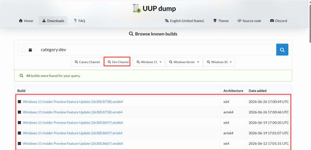Viewport: 311px width, 150px height.
Task: Open Feature Update (26300.8687) amd64 link
Action: (x=73, y=143)
